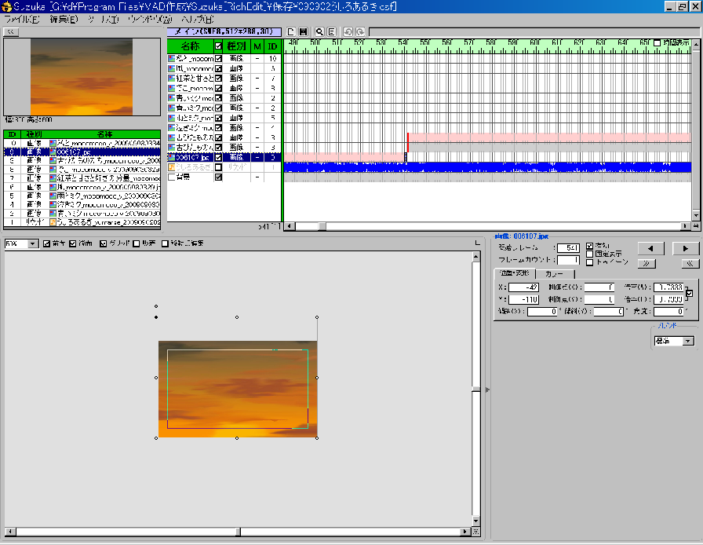Click the start frame field showing 541
Screen dimensions: 703x545
(x=568, y=248)
